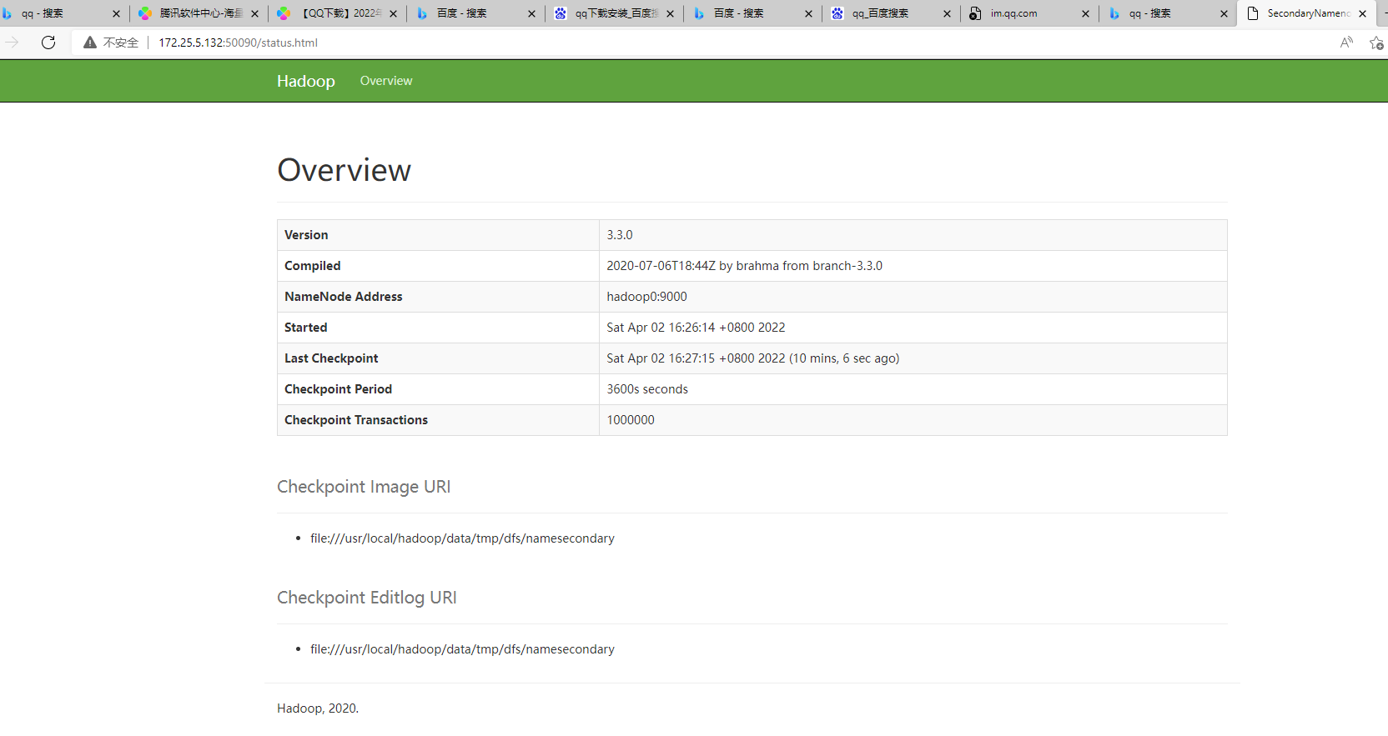
Task: Click the large Overview page heading
Action: click(344, 170)
